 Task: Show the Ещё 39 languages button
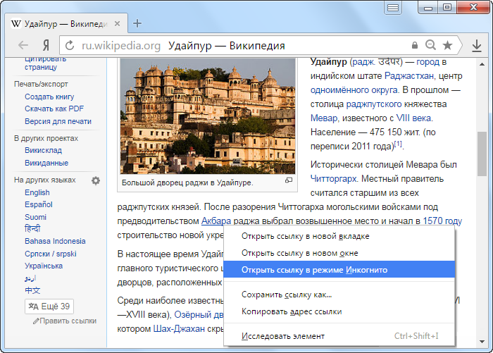pos(49,306)
